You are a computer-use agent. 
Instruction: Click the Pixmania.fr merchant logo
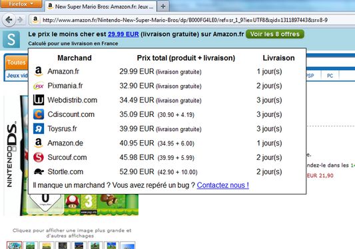39,86
